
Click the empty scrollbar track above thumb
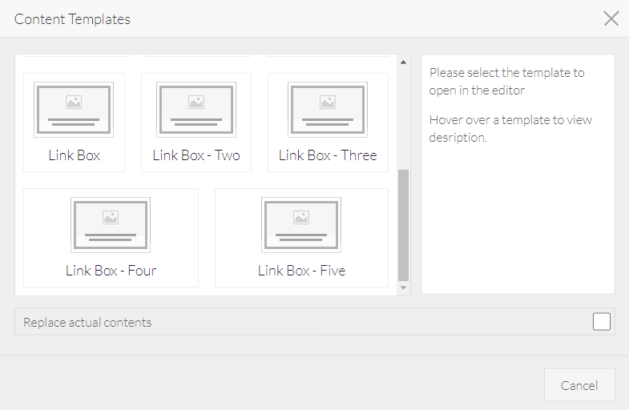(404, 119)
